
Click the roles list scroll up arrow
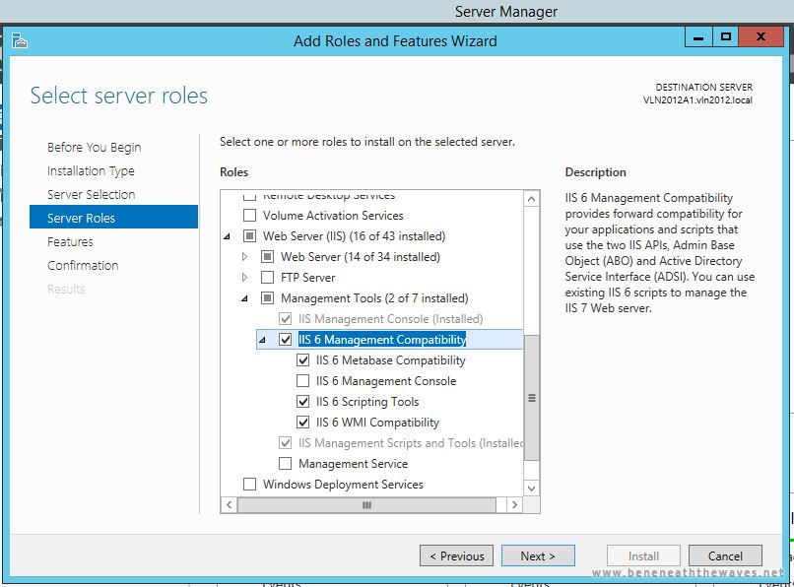(532, 199)
